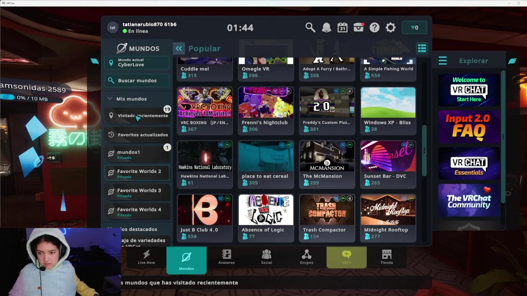Toggle the list view icon next to Popular
Screen dimensions: 527x296
[x=422, y=49]
